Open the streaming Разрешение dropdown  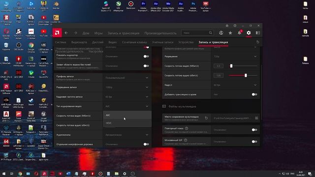coord(235,57)
